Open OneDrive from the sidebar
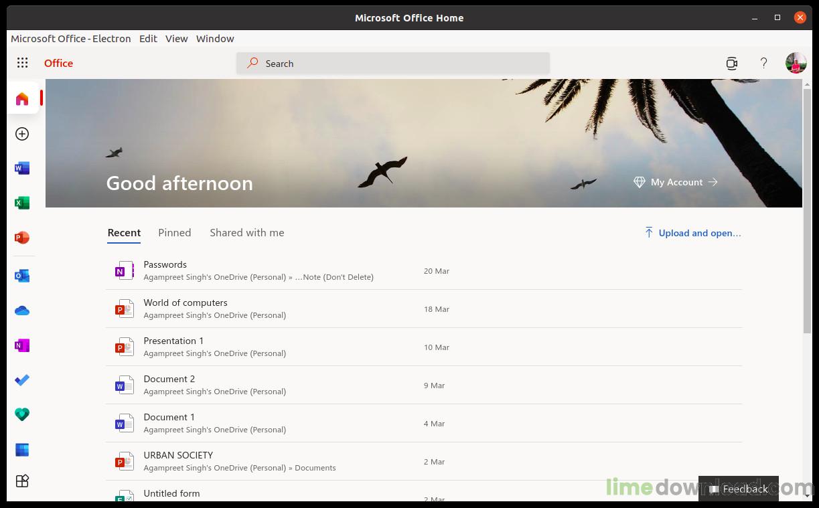 22,311
